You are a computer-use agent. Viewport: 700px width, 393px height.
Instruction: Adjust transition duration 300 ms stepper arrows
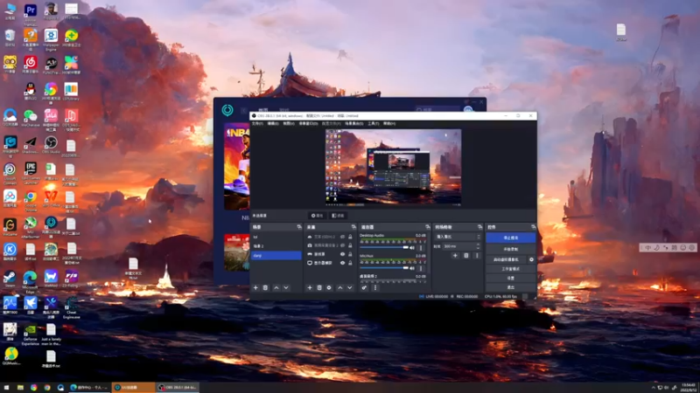478,246
